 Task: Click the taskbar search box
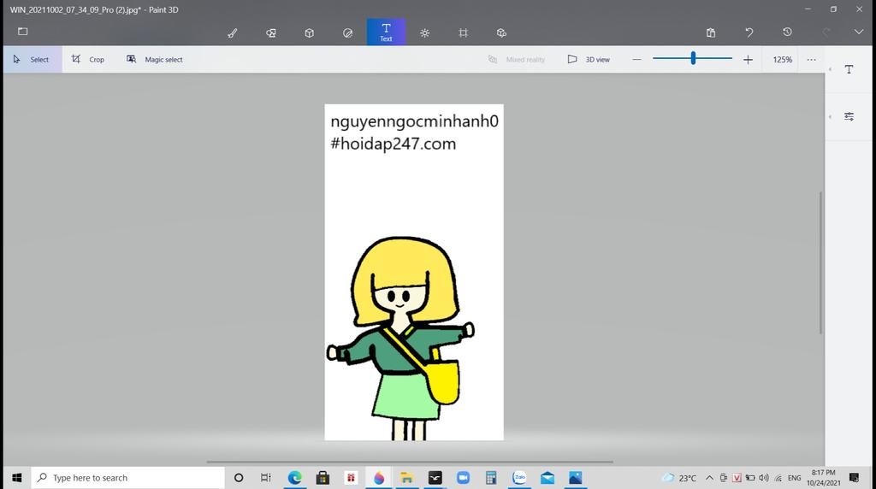click(x=128, y=478)
